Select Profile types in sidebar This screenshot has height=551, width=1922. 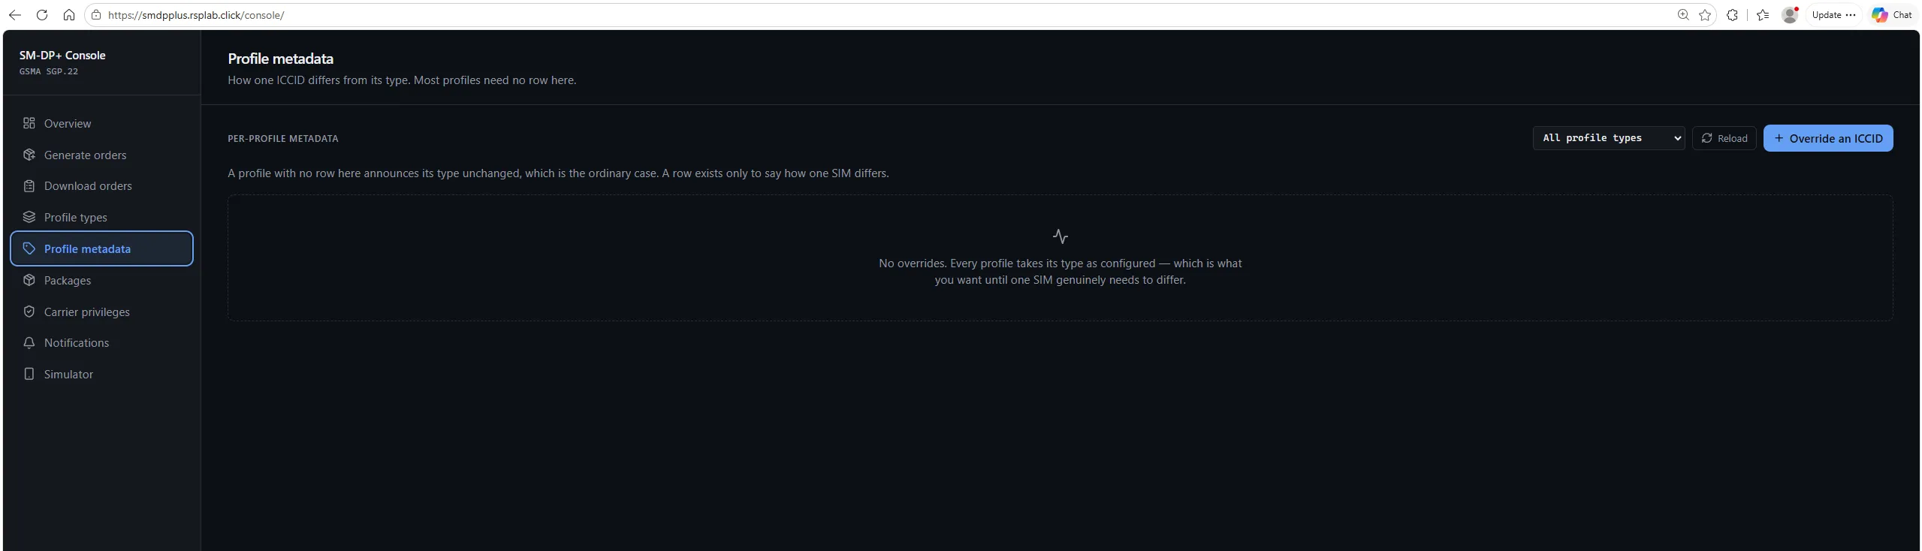click(x=101, y=217)
